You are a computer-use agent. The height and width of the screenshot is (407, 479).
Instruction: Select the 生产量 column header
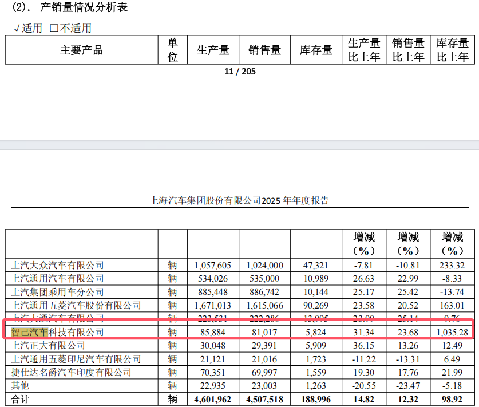pos(213,50)
